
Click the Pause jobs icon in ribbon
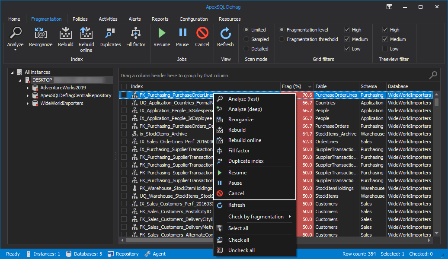tap(182, 33)
